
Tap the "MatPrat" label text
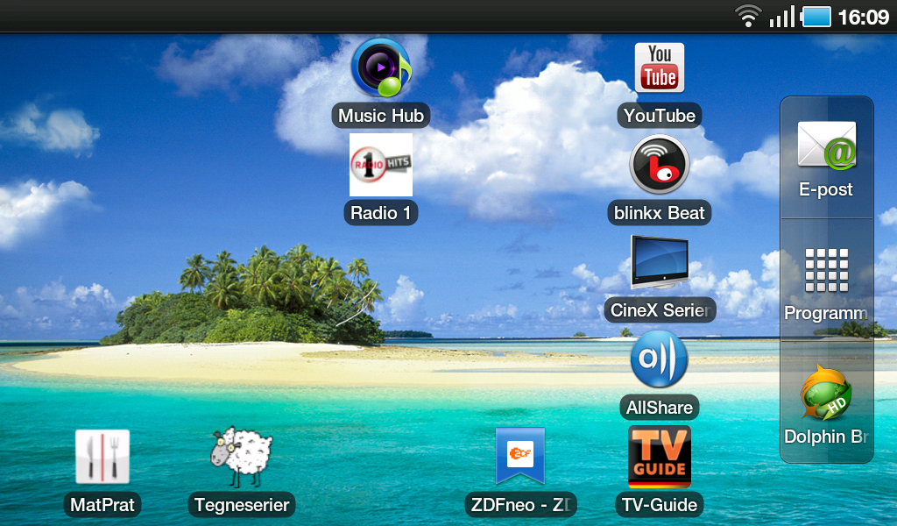tap(102, 505)
